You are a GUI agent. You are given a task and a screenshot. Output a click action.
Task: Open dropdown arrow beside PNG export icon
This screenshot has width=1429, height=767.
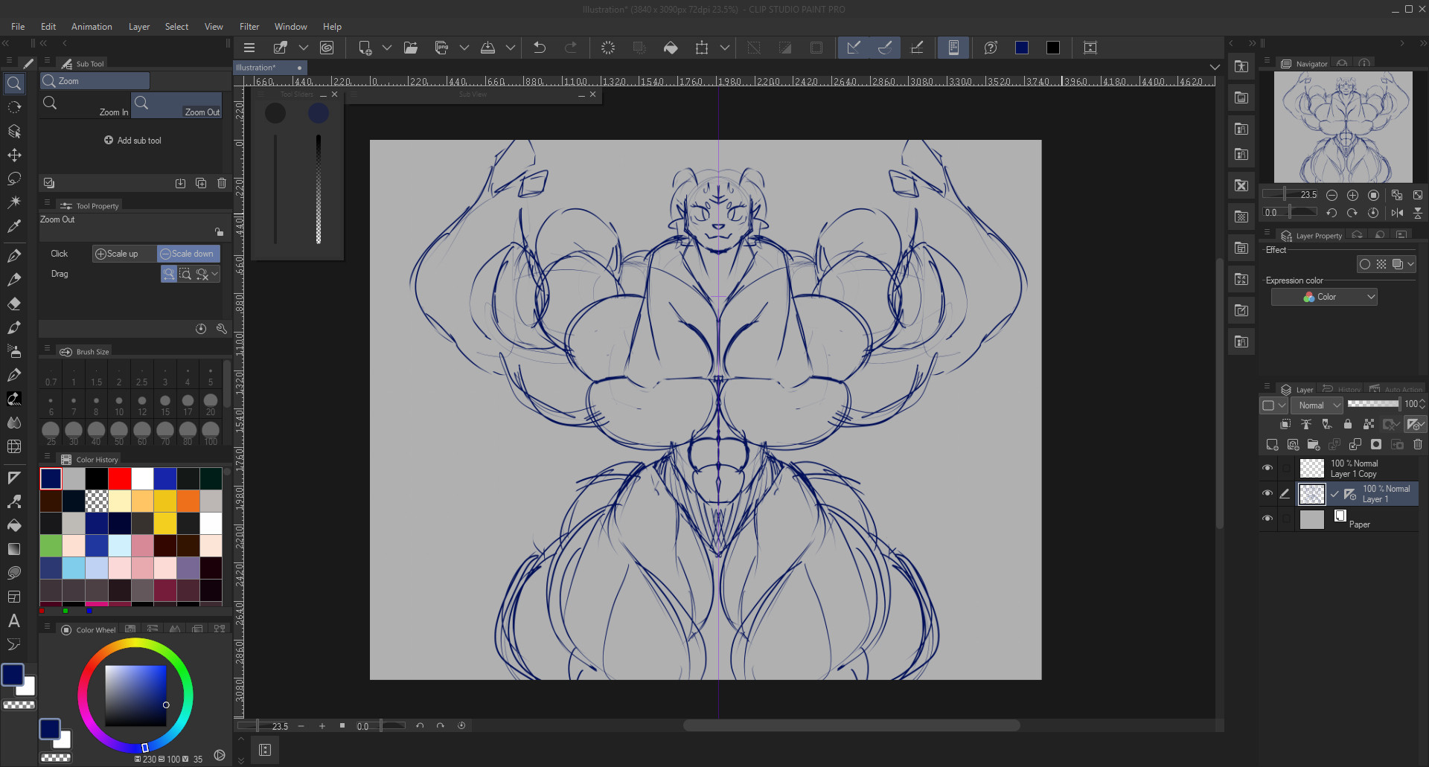click(464, 48)
